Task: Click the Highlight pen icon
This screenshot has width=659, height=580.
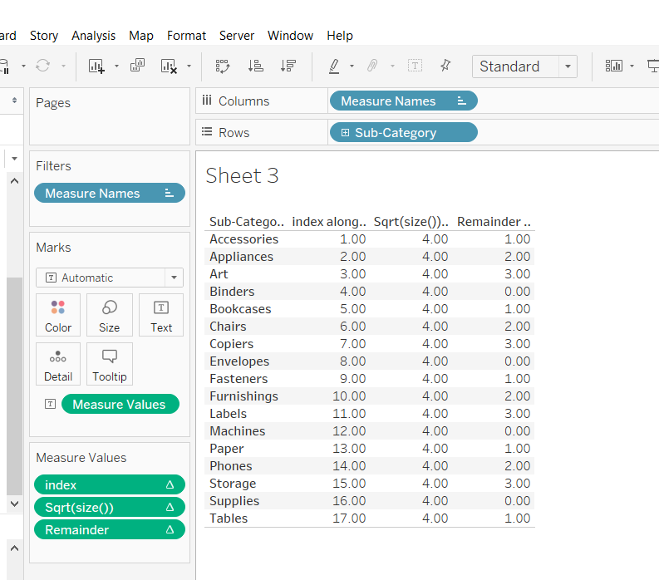Action: click(334, 66)
